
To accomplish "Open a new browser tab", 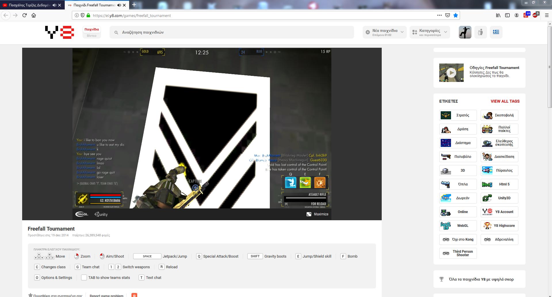I will tap(134, 5).
